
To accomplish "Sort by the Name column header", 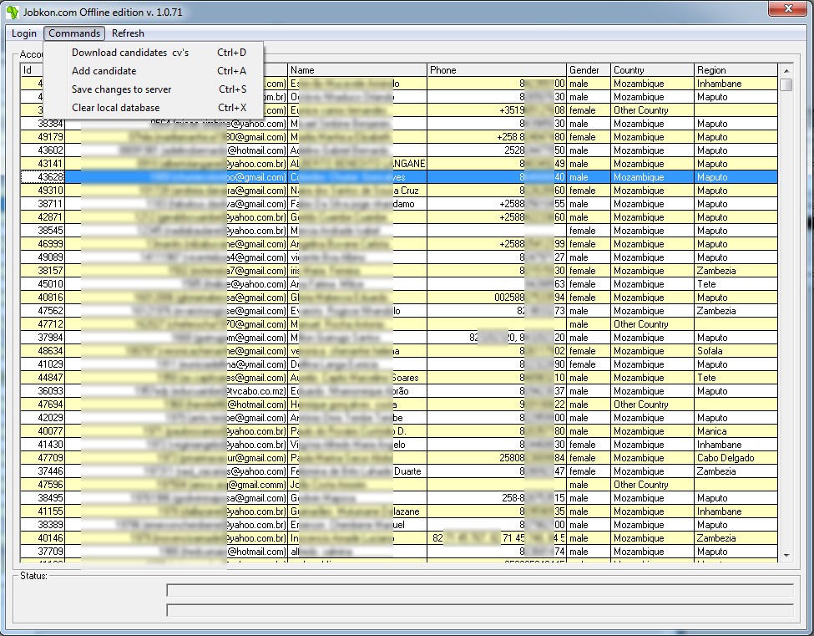I will pos(357,70).
